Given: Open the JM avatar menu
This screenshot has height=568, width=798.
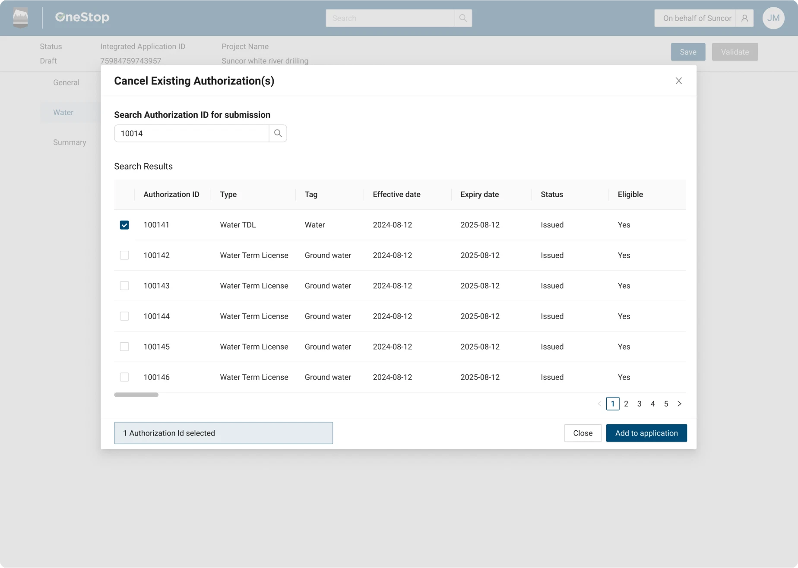Looking at the screenshot, I should click(773, 18).
